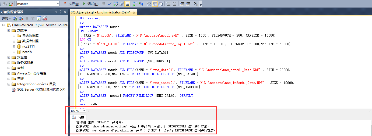Close the 对象资源管理器 panel
372x136 pixels.
point(65,12)
